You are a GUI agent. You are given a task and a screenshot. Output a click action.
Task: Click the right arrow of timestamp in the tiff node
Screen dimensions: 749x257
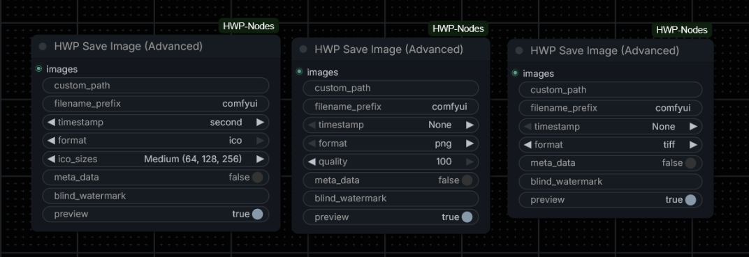pyautogui.click(x=694, y=127)
